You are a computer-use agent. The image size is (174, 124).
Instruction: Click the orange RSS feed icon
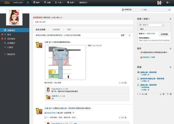141,57
